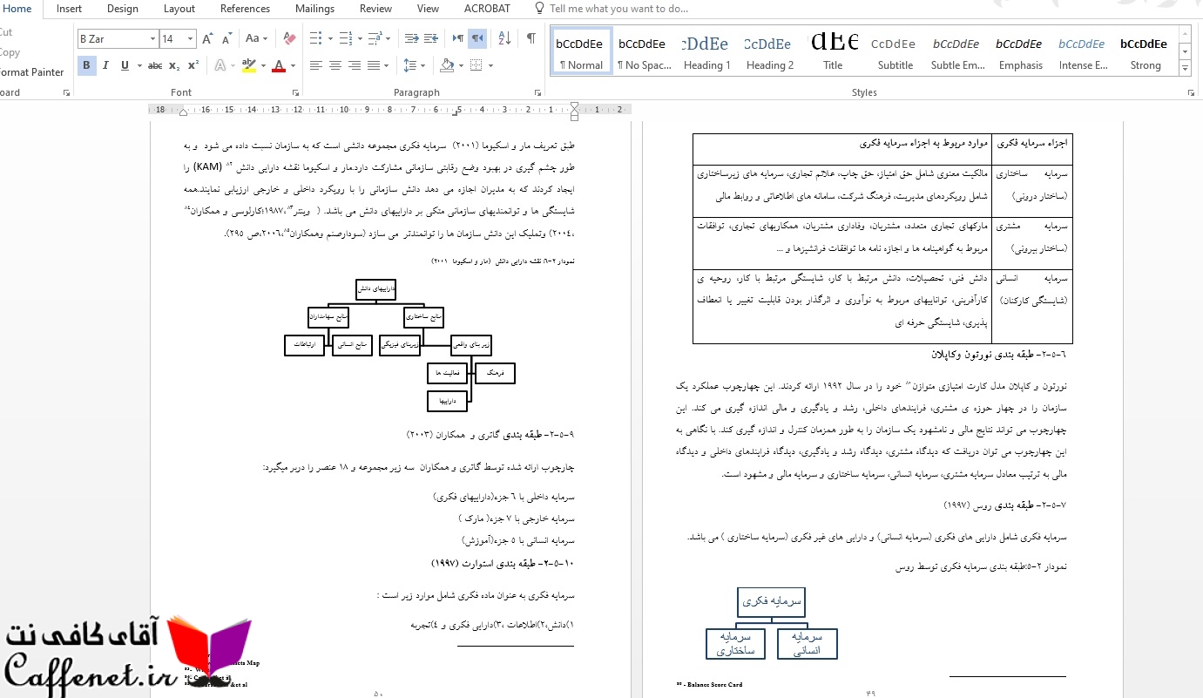Toggle right-to-left text direction
Viewport: 1203px width, 698px height.
477,38
